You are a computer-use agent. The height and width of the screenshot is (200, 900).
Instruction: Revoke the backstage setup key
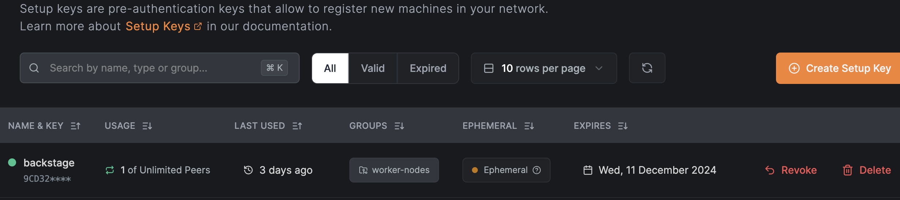coord(791,170)
